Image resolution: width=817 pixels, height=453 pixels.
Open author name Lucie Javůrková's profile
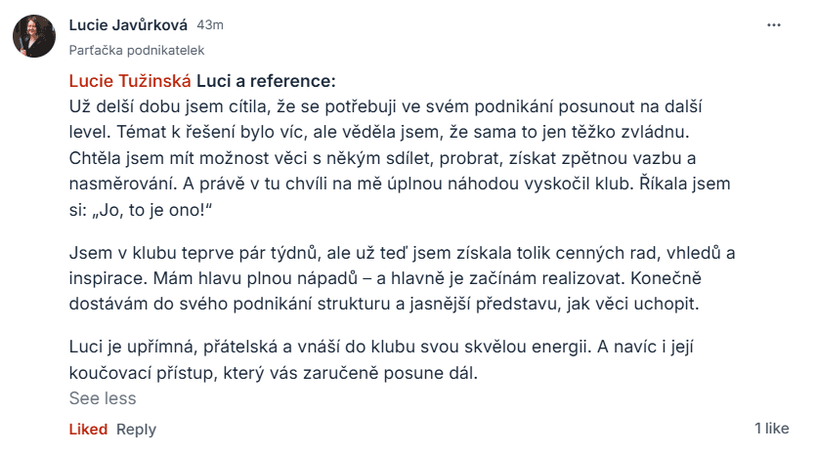pos(129,24)
